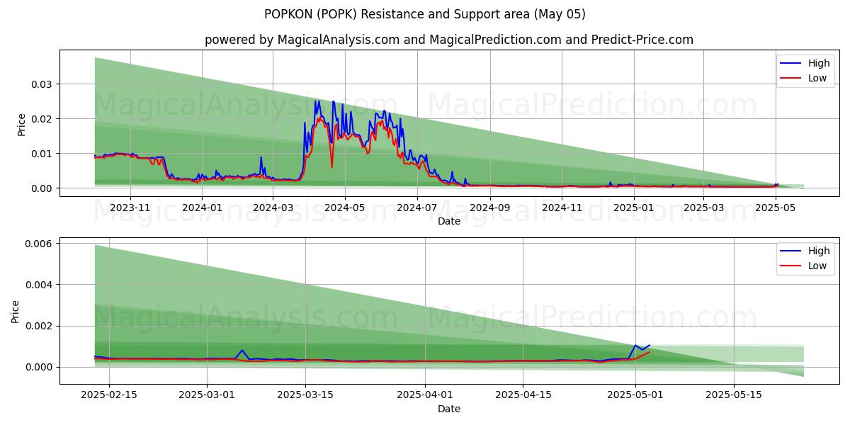Click the '2024-01' date tick on top chart

pyautogui.click(x=203, y=208)
